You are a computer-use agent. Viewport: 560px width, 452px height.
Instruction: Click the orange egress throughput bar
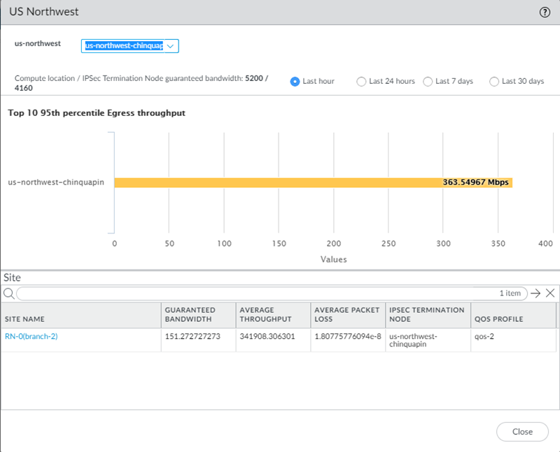(x=313, y=182)
